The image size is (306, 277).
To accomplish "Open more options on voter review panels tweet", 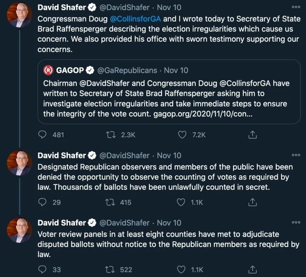I will (296, 223).
